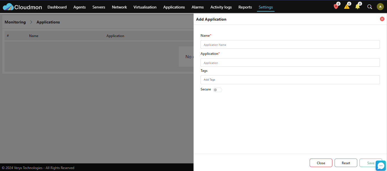This screenshot has width=387, height=171.
Task: Click the search magnifier icon
Action: (x=370, y=7)
